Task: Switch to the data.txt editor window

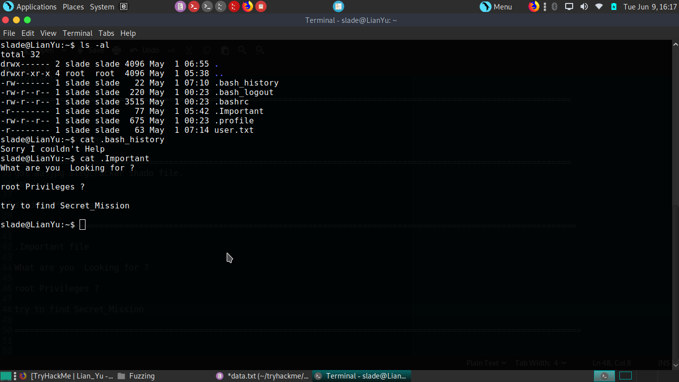Action: click(x=263, y=376)
